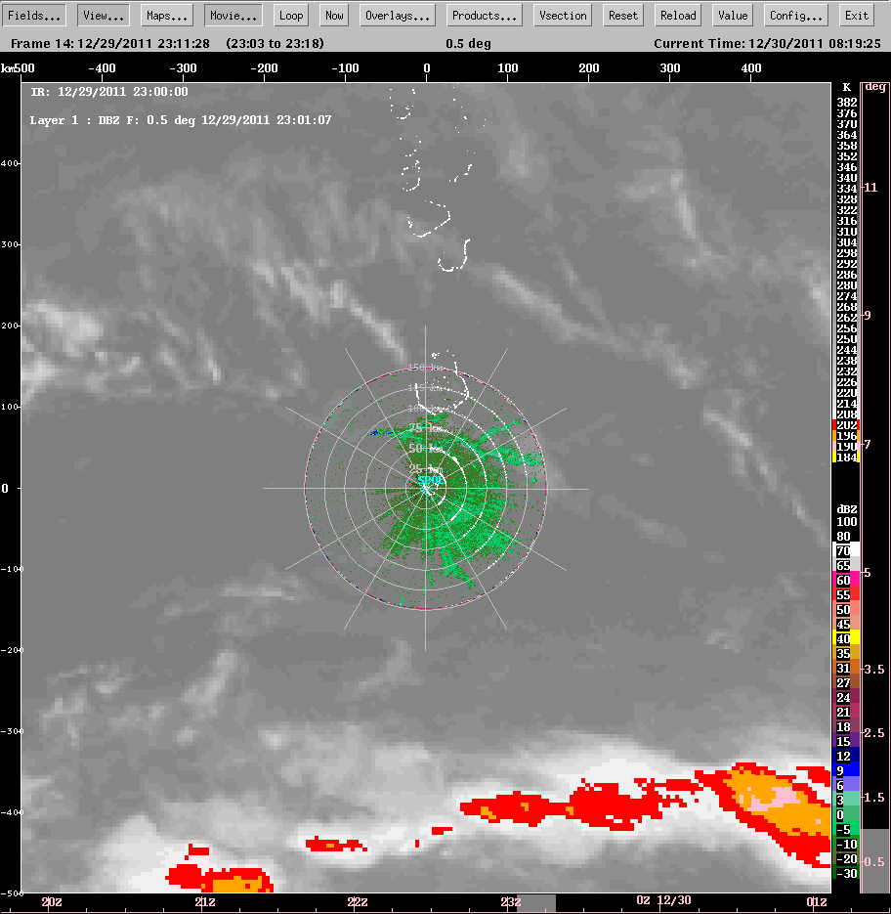Open the Products... panel
The width and height of the screenshot is (891, 914).
point(485,16)
